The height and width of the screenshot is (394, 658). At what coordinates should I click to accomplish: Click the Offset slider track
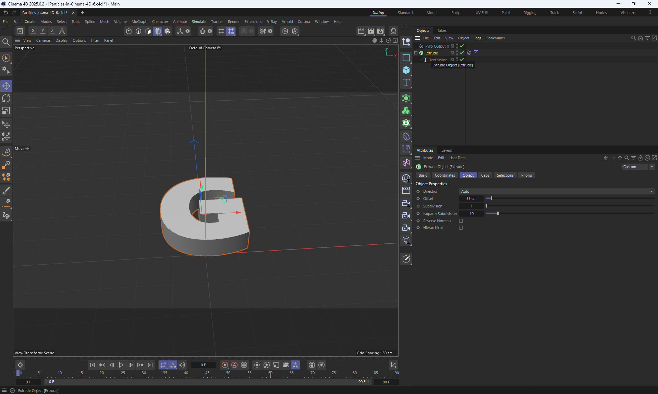point(569,199)
